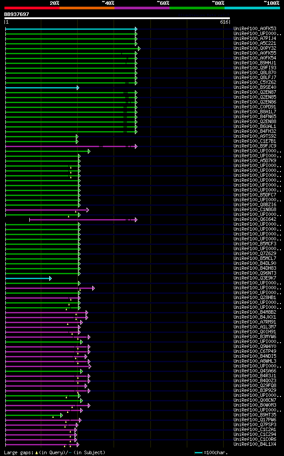Select the UniRef100_Q9FI93 label
Screen dimensions: 284x456
tap(255, 68)
